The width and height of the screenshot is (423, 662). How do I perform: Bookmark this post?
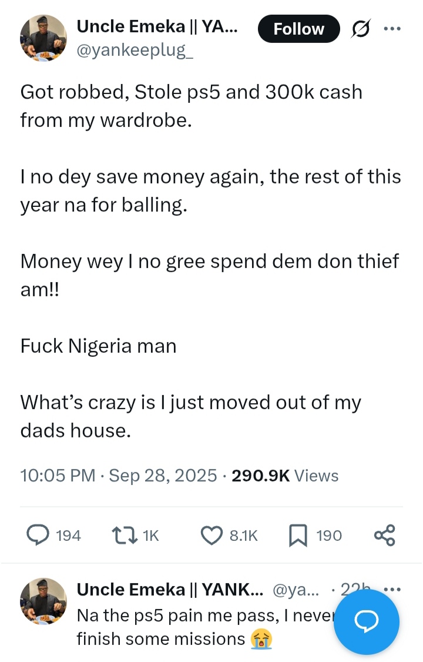point(297,535)
